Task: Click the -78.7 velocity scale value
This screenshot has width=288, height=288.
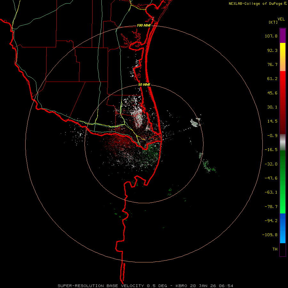Action: [271, 207]
